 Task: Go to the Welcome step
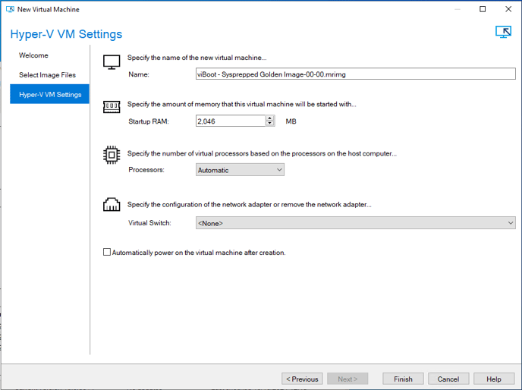[x=33, y=55]
